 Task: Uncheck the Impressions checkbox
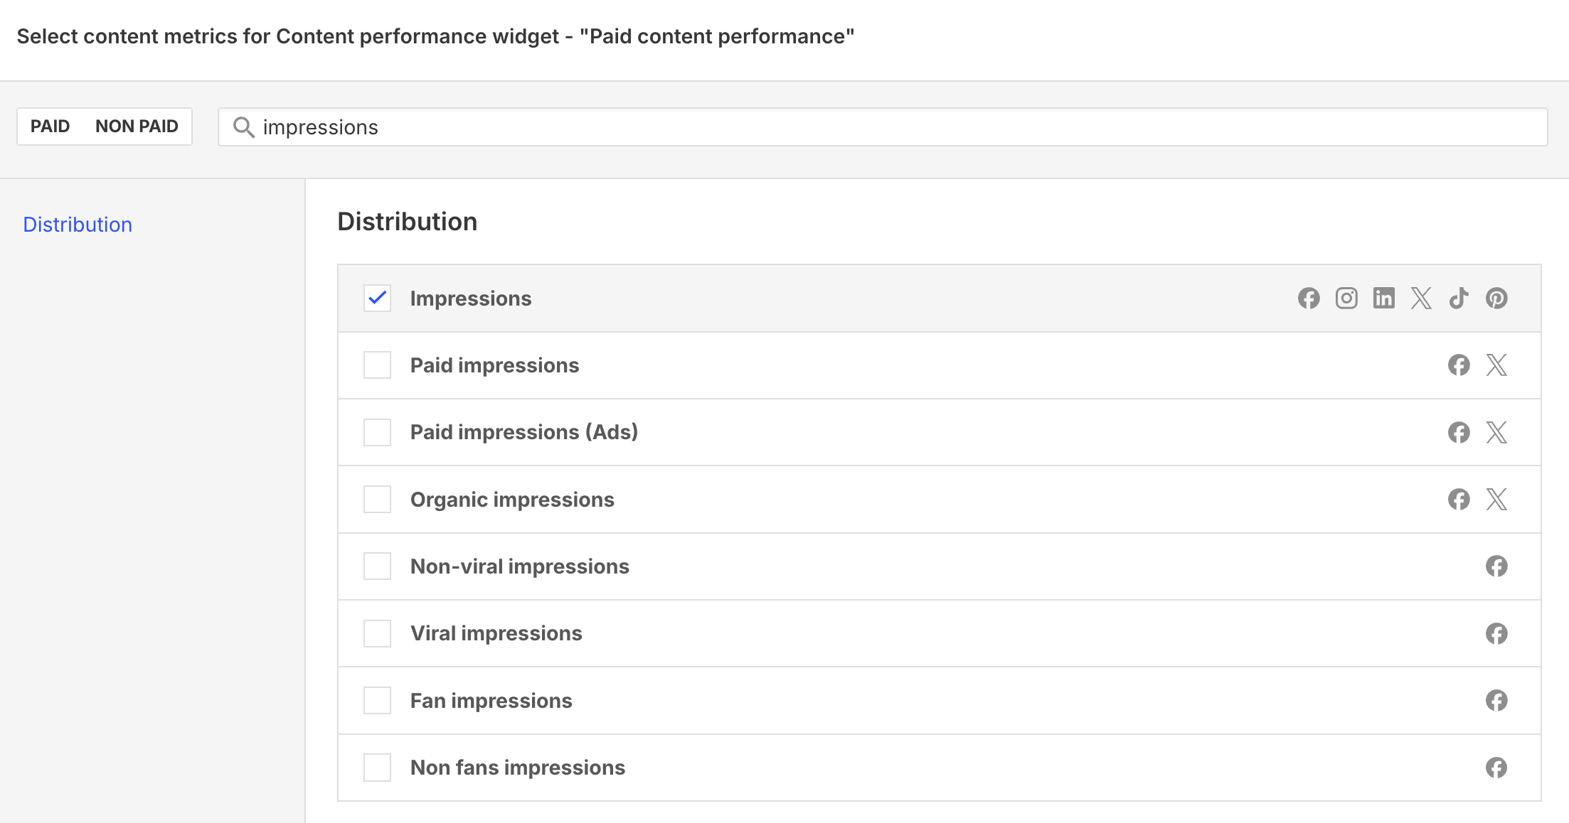(x=377, y=298)
